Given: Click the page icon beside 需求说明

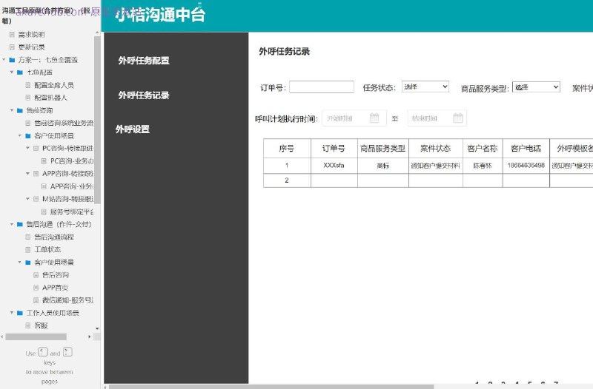Looking at the screenshot, I should pyautogui.click(x=12, y=34).
